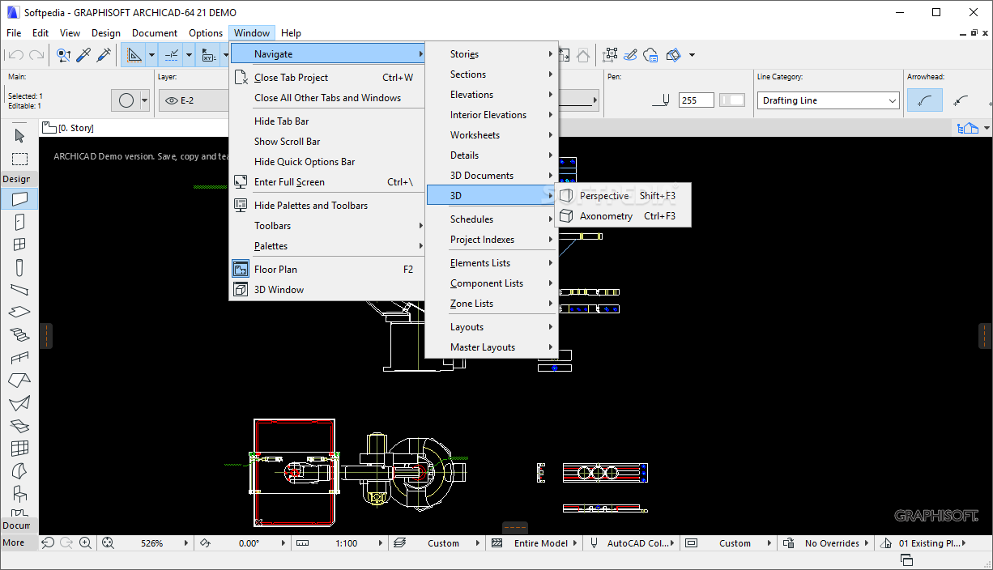Click the Pen number 255 field

697,100
